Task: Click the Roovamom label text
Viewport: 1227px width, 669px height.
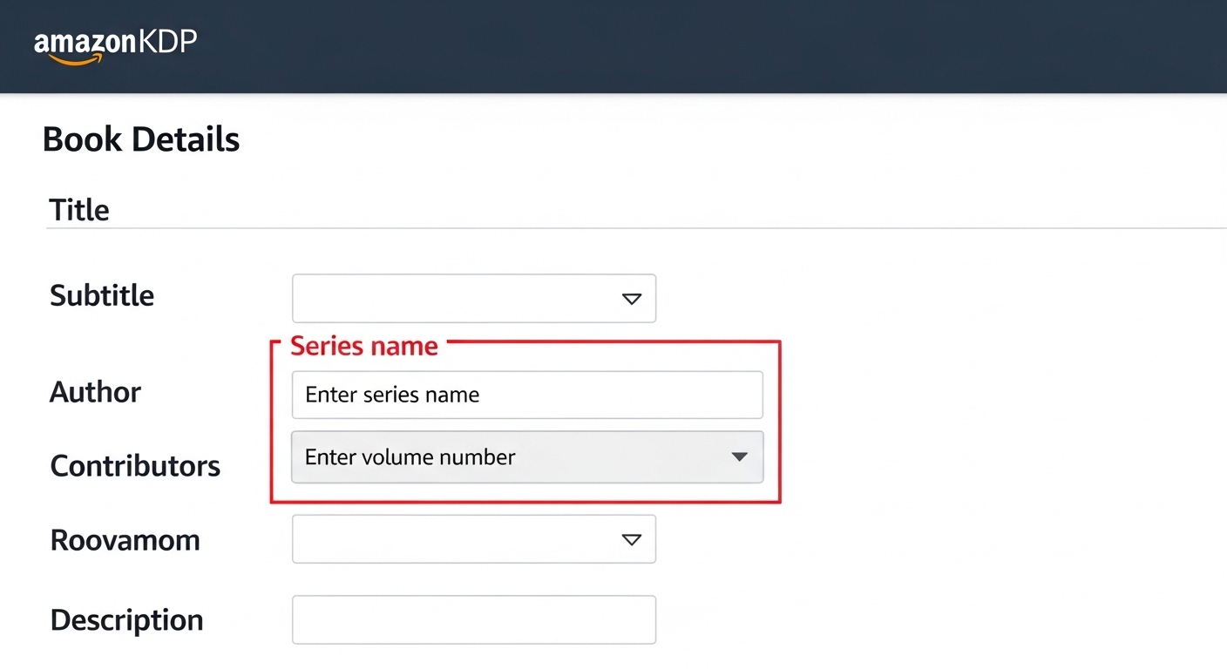Action: tap(125, 540)
